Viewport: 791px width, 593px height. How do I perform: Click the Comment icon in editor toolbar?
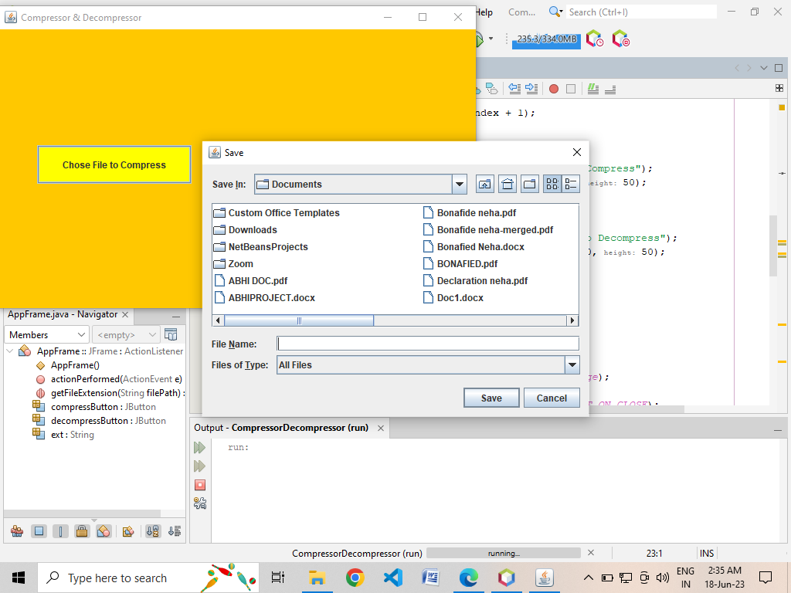(593, 89)
